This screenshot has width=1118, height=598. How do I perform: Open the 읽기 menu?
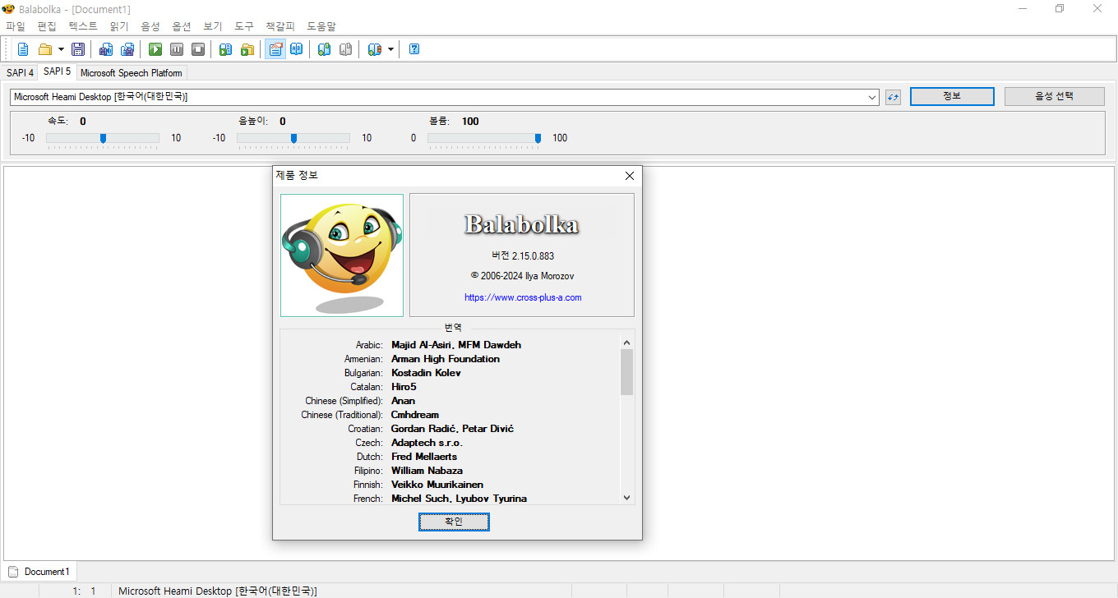coord(119,26)
